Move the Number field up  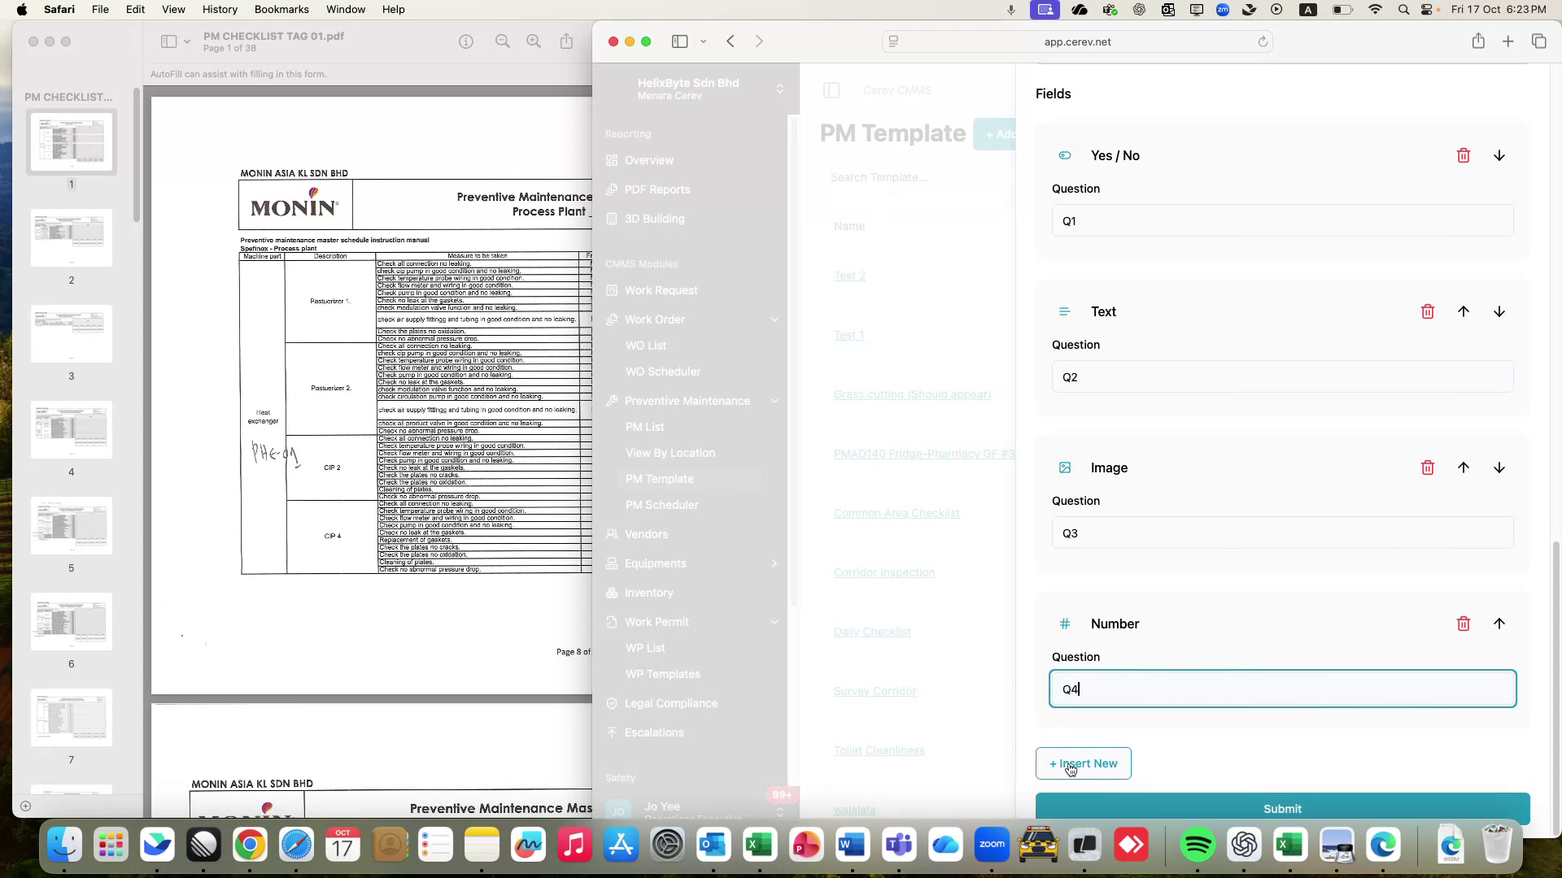[x=1500, y=624]
